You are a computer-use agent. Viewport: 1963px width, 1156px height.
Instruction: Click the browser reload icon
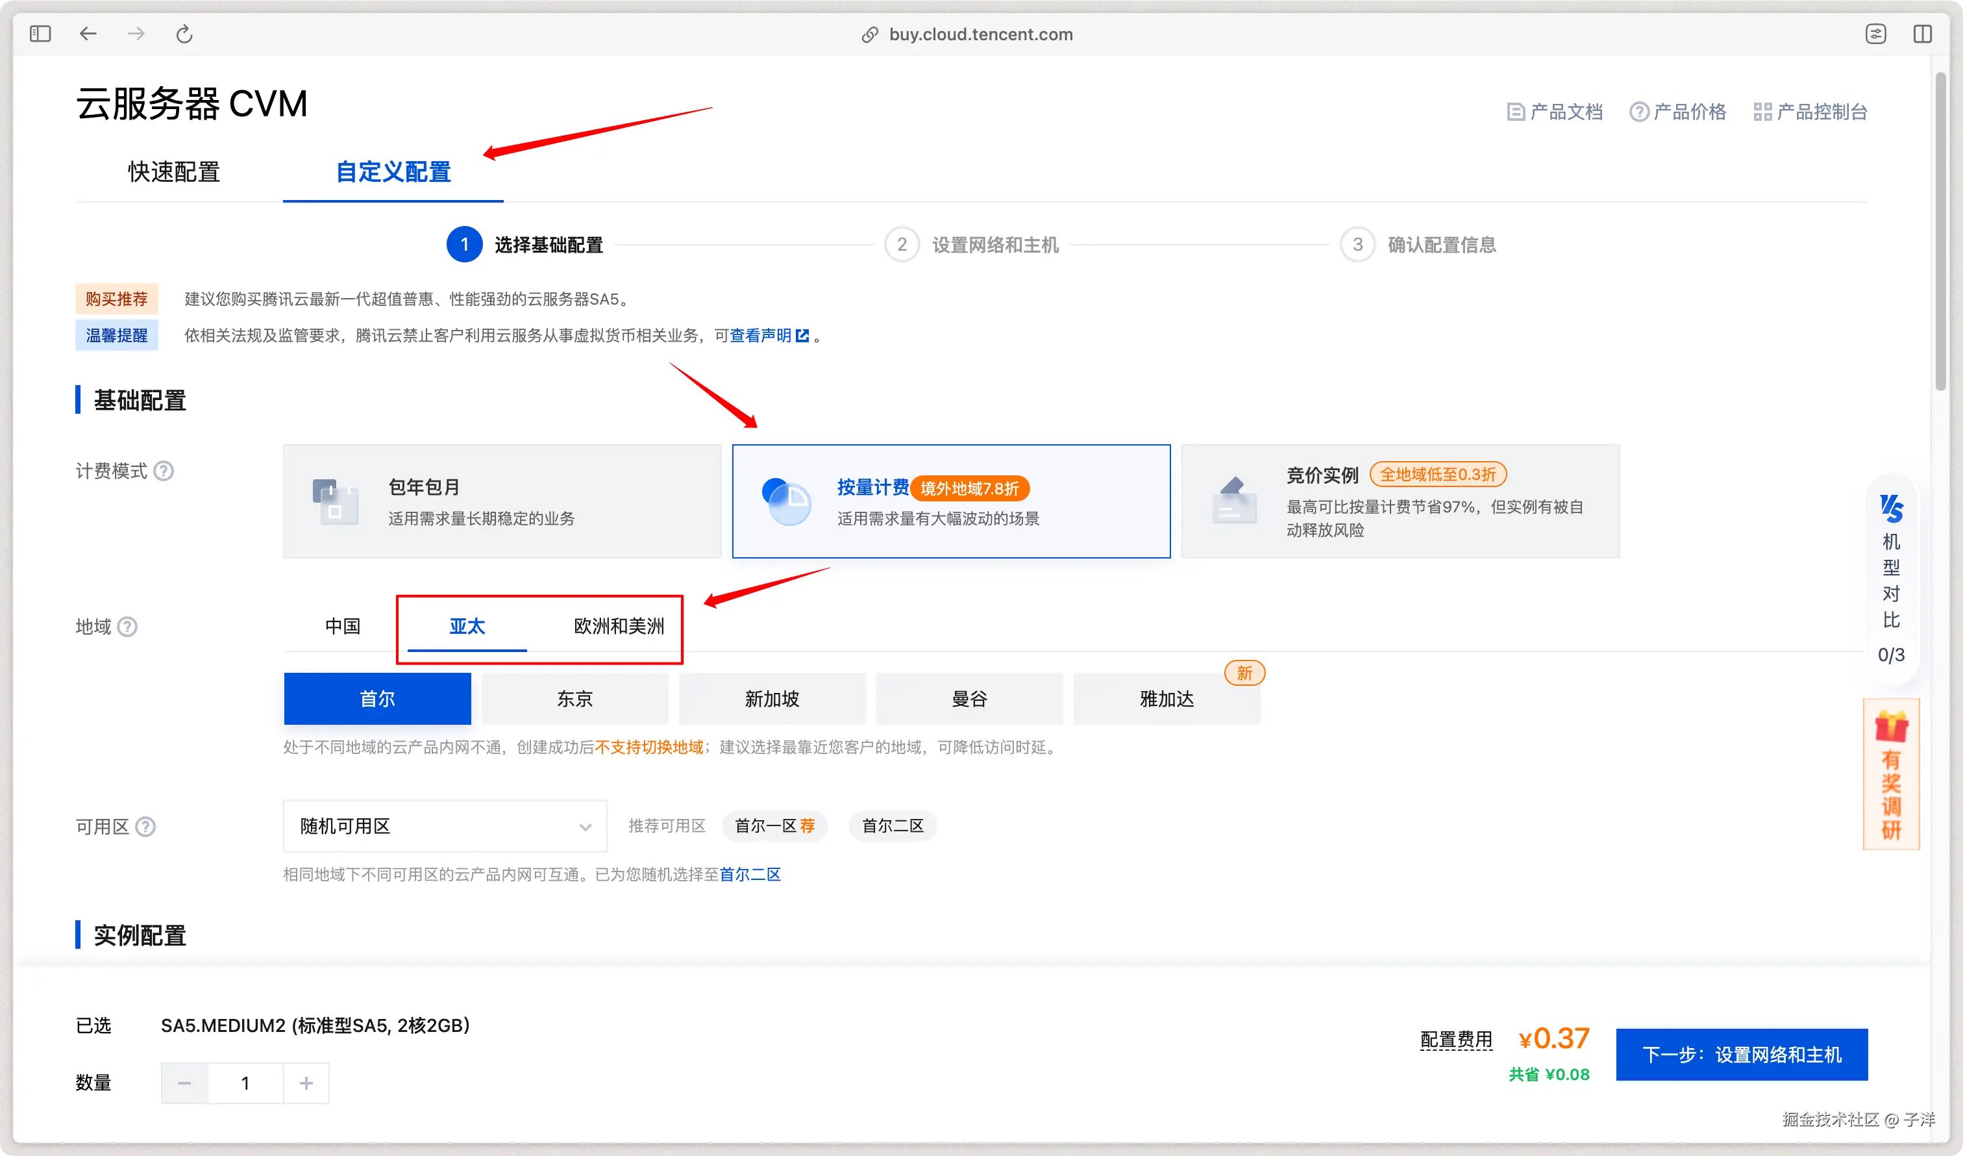click(184, 34)
